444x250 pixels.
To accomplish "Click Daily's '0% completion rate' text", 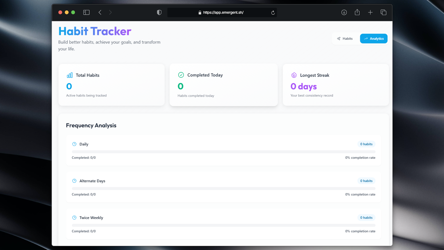I will pyautogui.click(x=360, y=158).
